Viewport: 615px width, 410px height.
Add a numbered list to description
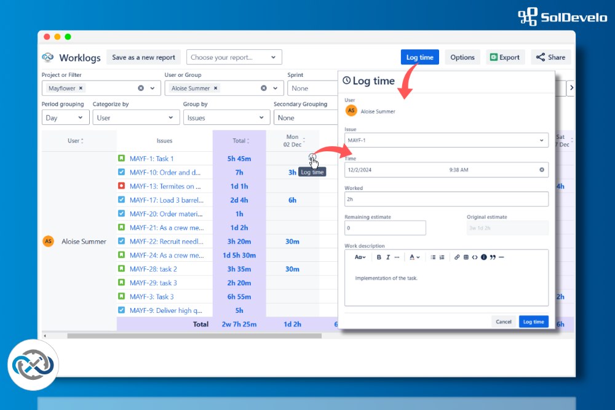(x=442, y=257)
